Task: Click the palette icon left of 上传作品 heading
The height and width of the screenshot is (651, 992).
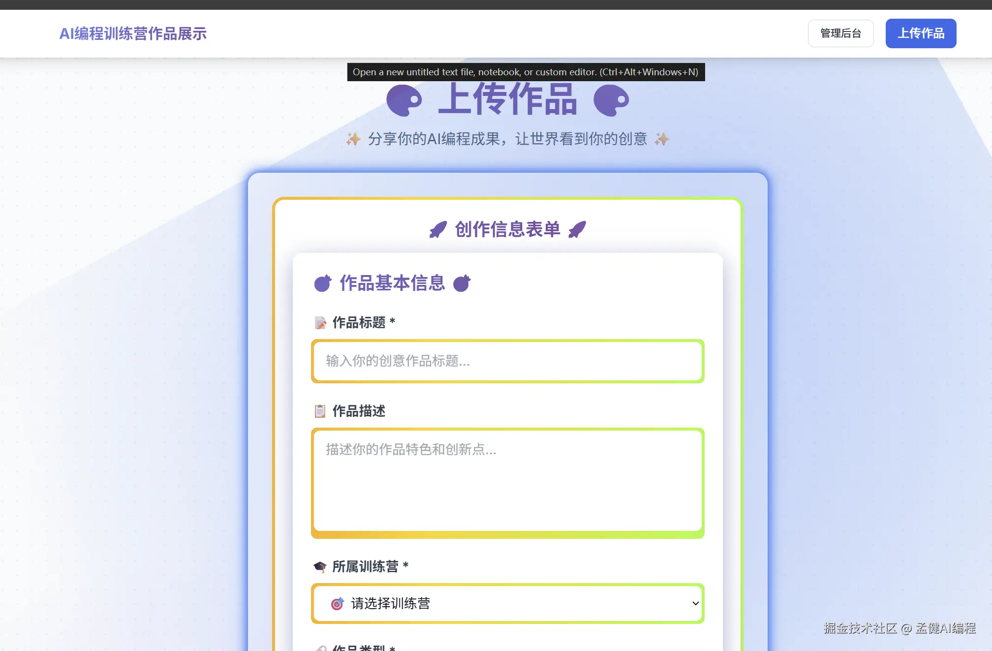Action: point(404,100)
